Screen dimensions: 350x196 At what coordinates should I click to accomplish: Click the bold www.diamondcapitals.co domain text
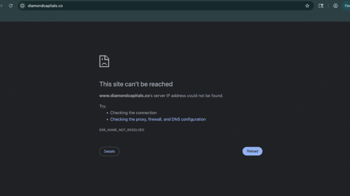click(124, 96)
